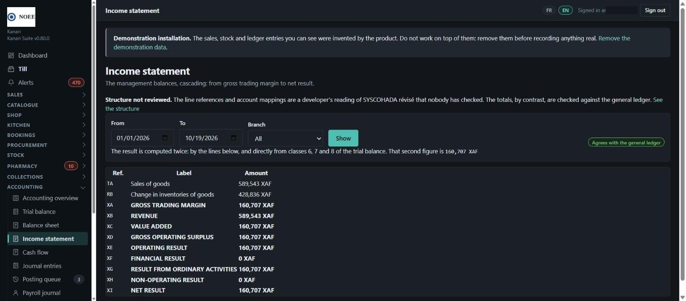Image resolution: width=686 pixels, height=301 pixels.
Task: Click the From date field
Action: [x=142, y=138]
